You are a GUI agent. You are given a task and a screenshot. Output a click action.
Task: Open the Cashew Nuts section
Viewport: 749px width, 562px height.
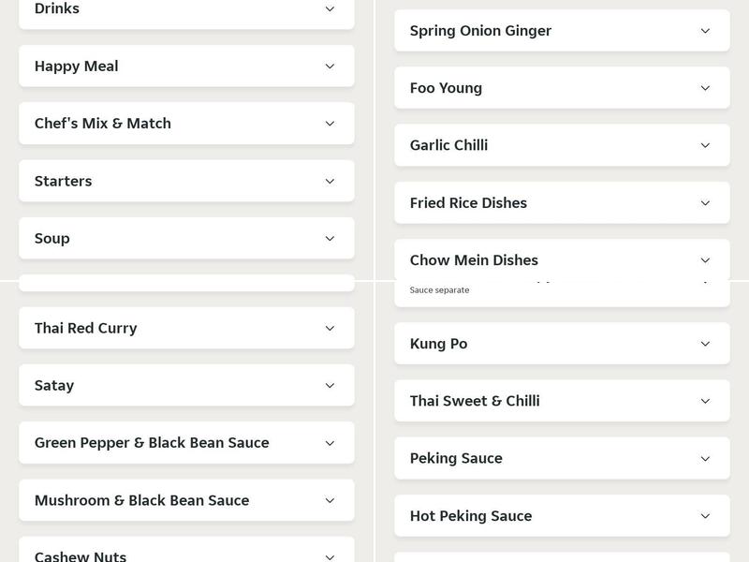pos(186,555)
